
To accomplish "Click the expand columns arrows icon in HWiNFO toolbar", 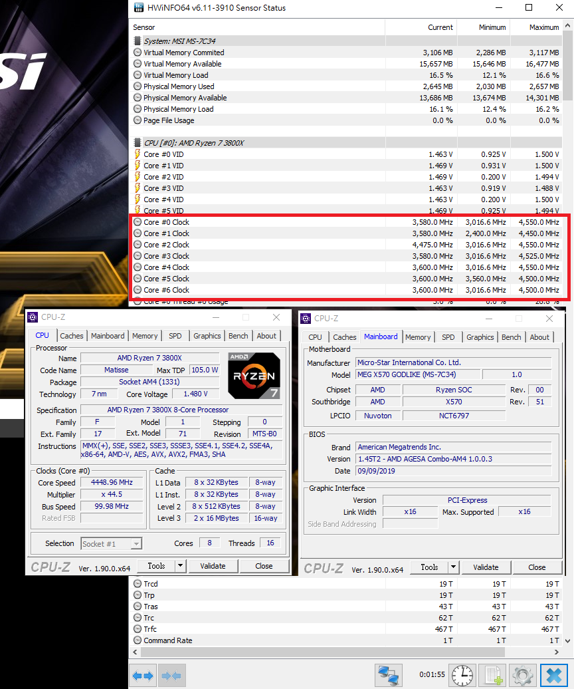I will pyautogui.click(x=143, y=676).
